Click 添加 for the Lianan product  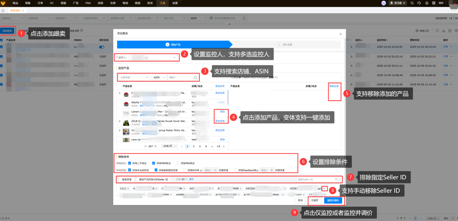coord(222,112)
